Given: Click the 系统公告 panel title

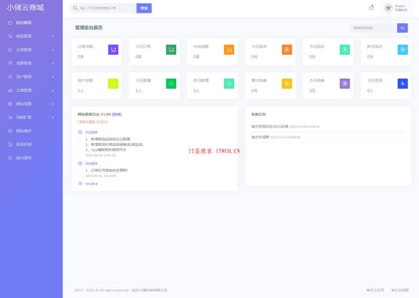Looking at the screenshot, I should (258, 114).
